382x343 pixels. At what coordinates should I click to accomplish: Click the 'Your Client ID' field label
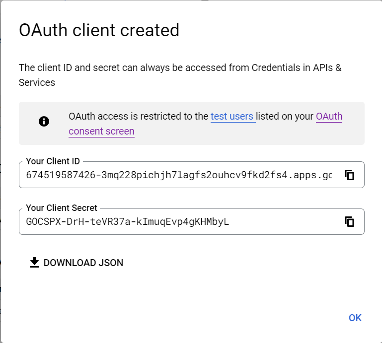(x=53, y=161)
